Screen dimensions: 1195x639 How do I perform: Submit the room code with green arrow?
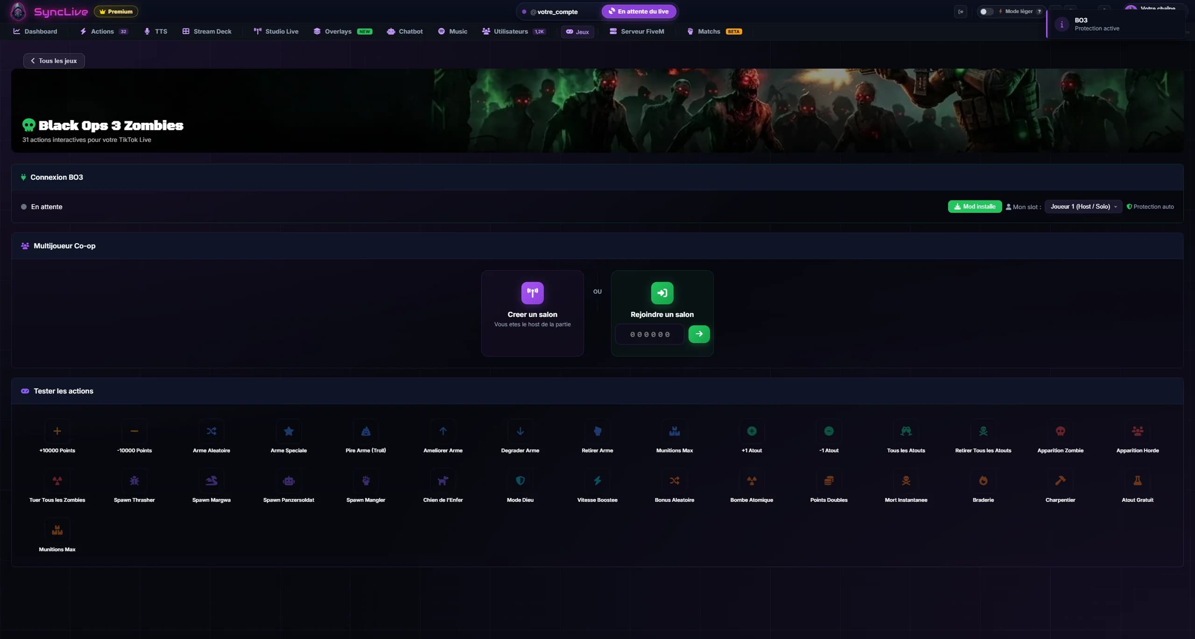(x=699, y=334)
